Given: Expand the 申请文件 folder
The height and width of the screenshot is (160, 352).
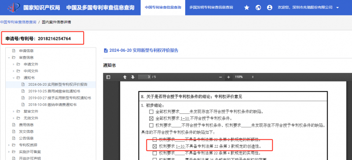Looking at the screenshot, I should coord(14,65).
